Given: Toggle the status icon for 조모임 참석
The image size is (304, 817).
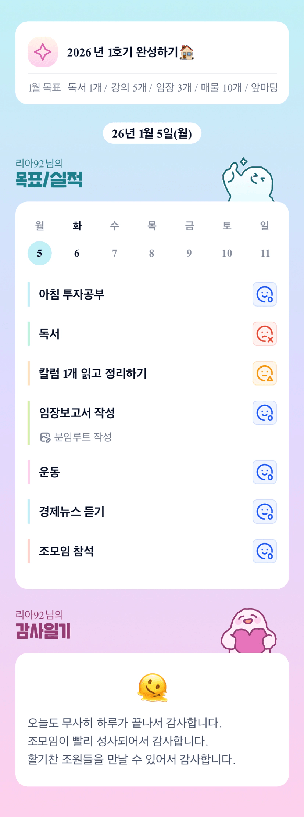Looking at the screenshot, I should (x=264, y=551).
